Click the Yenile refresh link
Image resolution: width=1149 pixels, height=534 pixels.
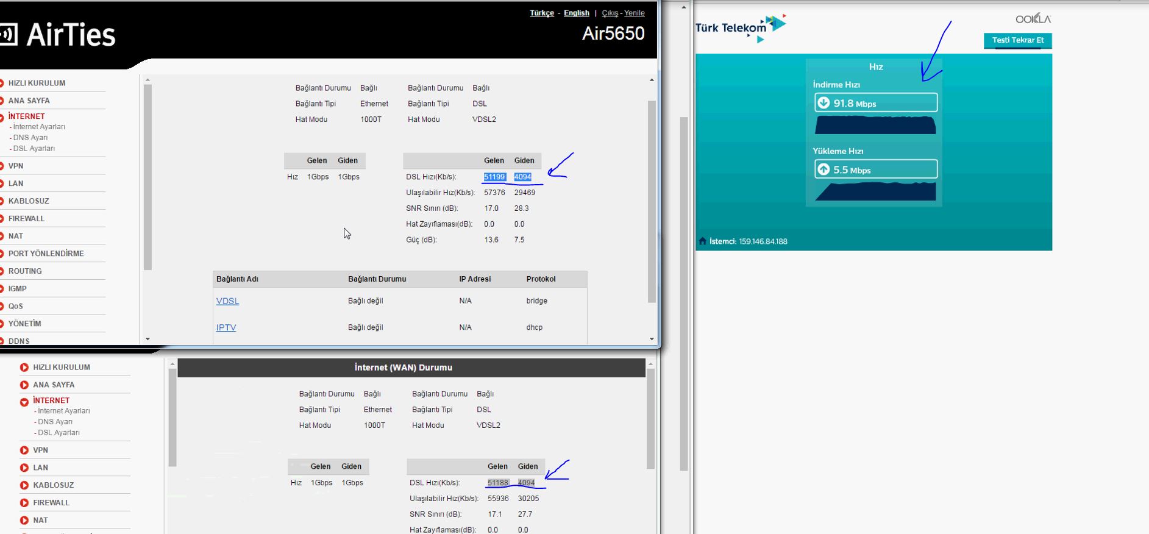[x=635, y=13]
